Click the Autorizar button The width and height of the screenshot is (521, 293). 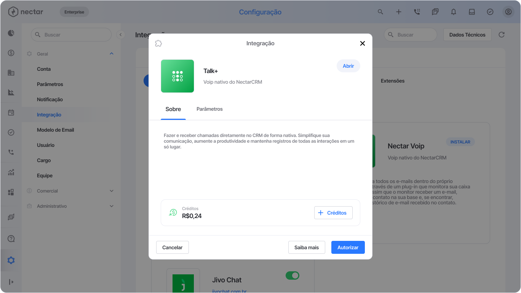pos(348,247)
